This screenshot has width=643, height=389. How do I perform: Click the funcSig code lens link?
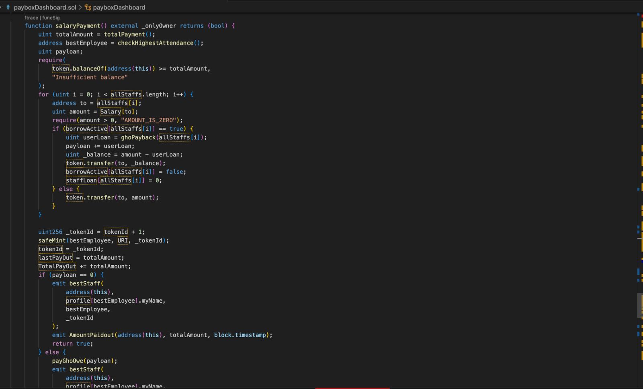pos(51,18)
